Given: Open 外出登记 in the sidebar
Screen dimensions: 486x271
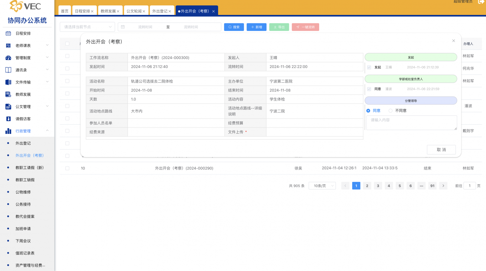Looking at the screenshot, I should coord(23,143).
